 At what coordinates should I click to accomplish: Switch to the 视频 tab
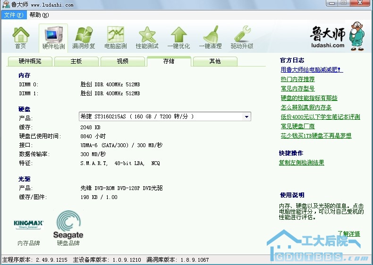click(x=122, y=61)
